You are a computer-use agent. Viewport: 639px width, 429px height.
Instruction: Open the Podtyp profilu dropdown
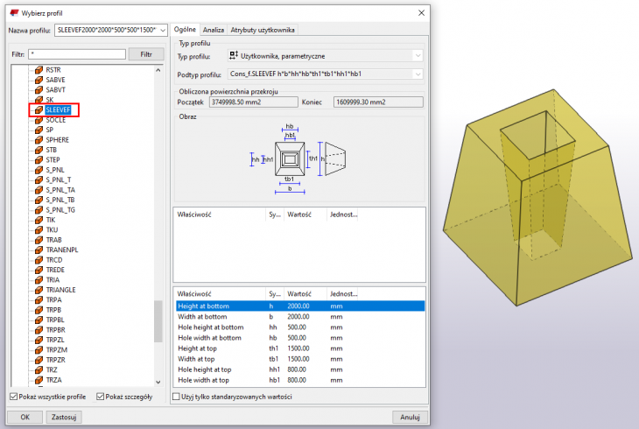pyautogui.click(x=418, y=75)
